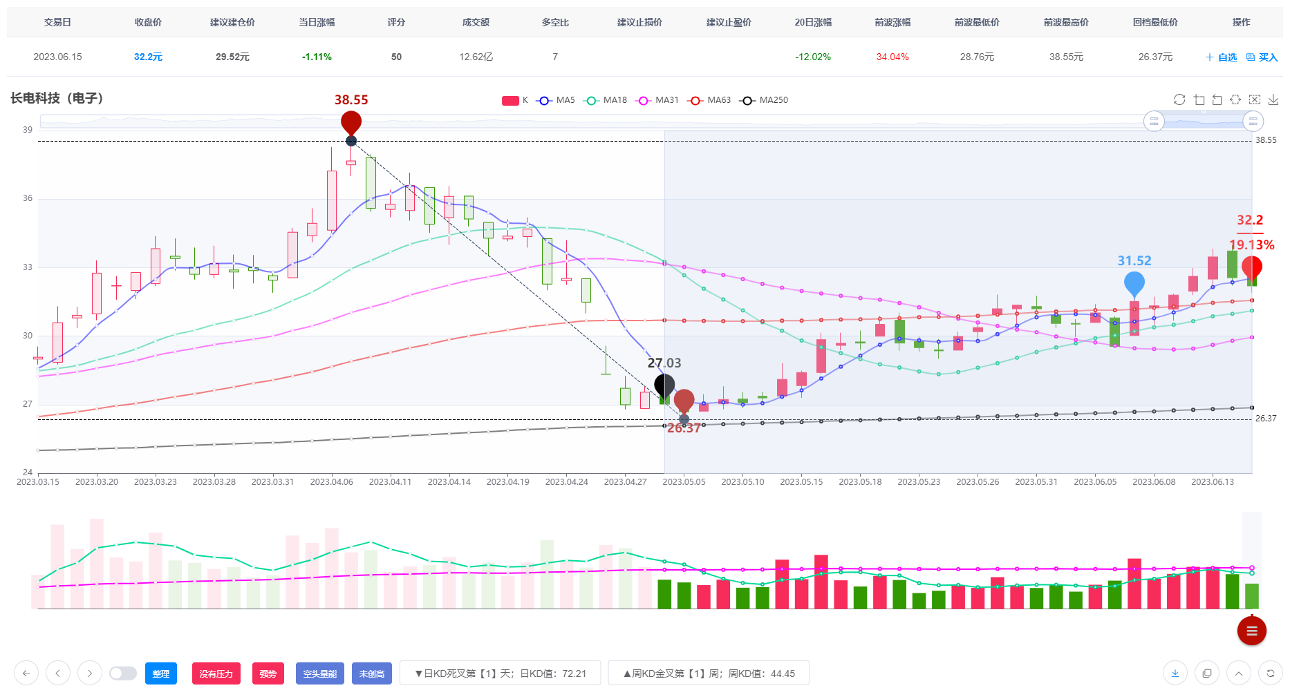Viewport: 1290px width, 688px height.
Task: Click the 回档最低价 column header
Action: pyautogui.click(x=1155, y=22)
